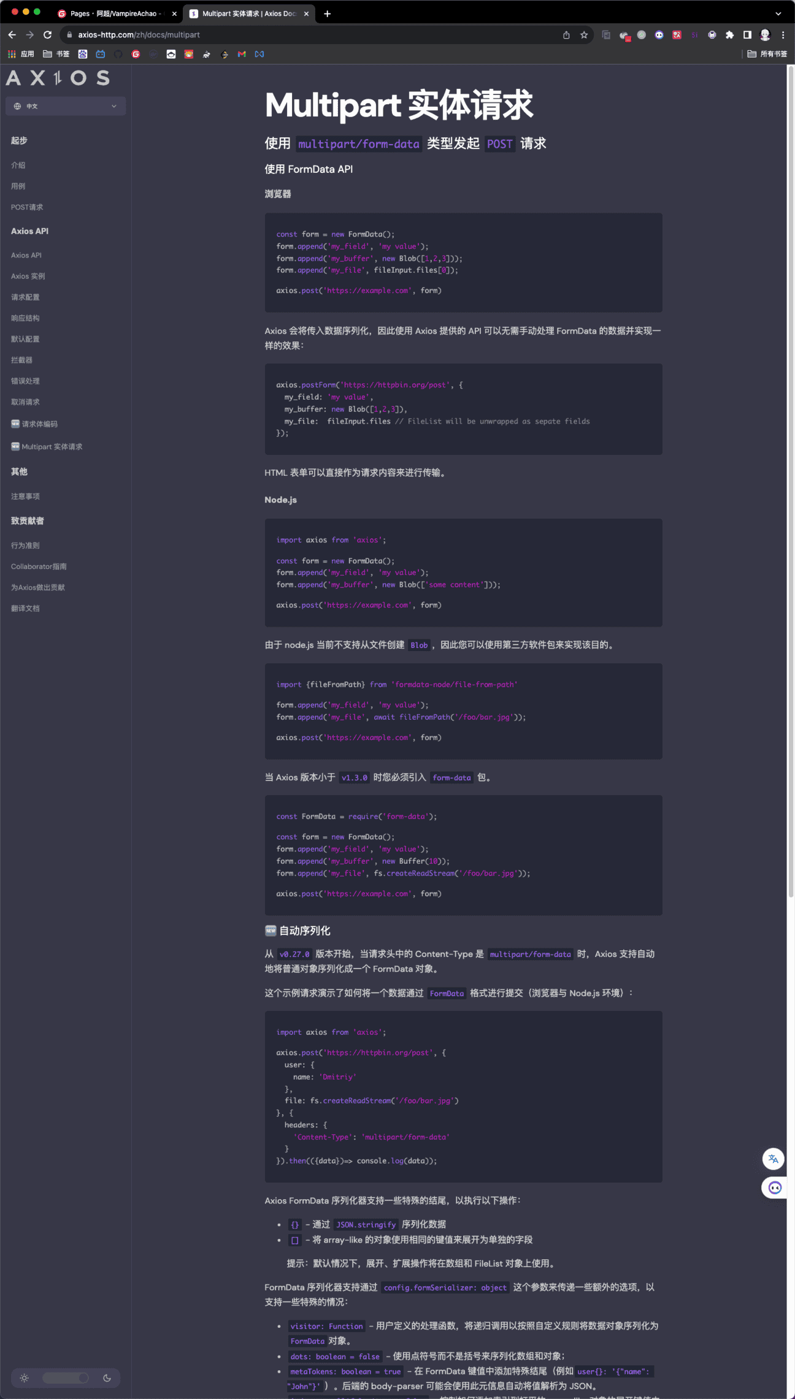
Task: Click the Axios logo in the sidebar
Action: [x=58, y=78]
